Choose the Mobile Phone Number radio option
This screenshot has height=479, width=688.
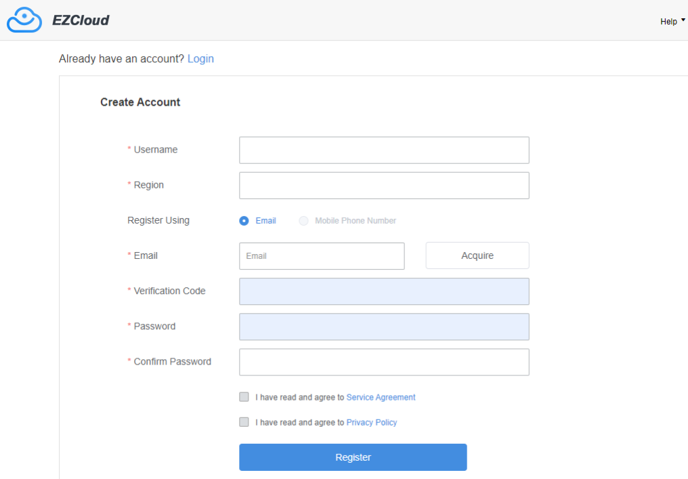[x=303, y=221]
